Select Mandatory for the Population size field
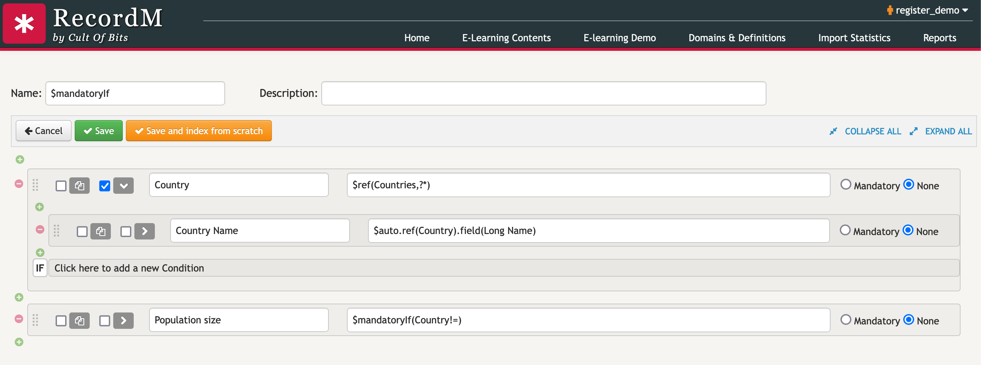The height and width of the screenshot is (365, 981). (846, 319)
